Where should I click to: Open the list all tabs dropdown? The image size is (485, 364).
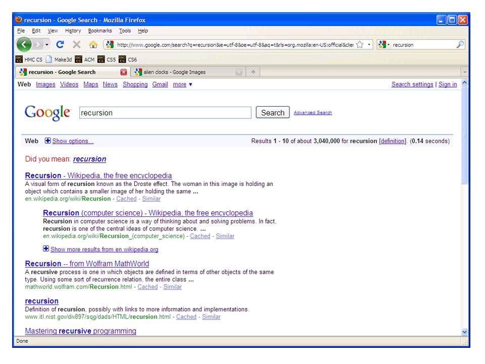pos(465,72)
